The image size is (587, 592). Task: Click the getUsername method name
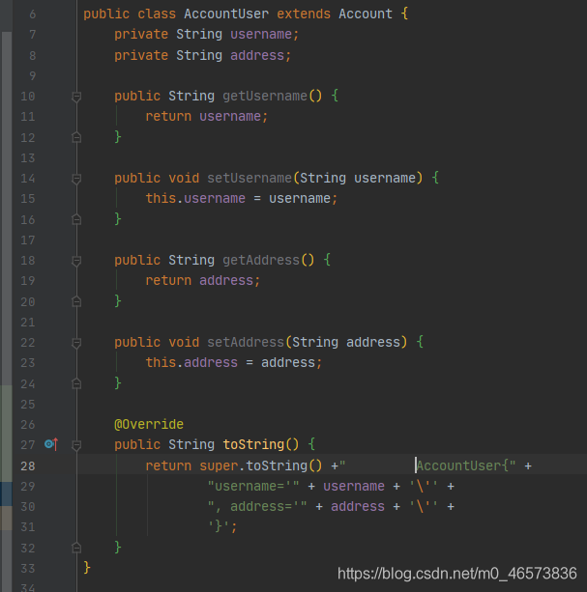[x=265, y=96]
